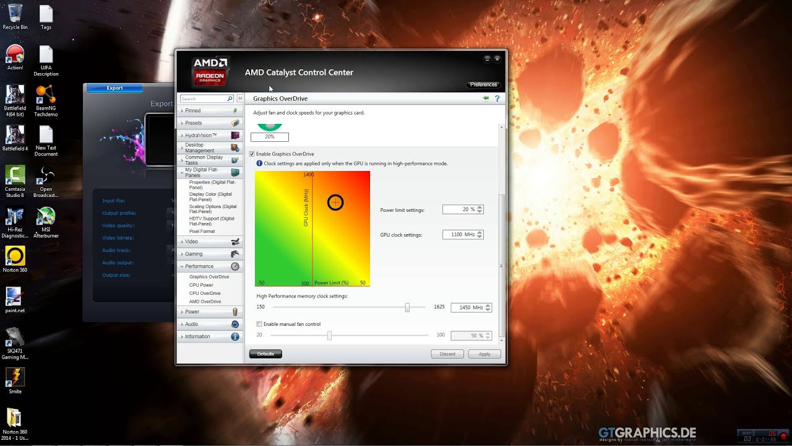Screen dimensions: 792x446
Task: Open the Pixel Format page
Action: tap(202, 231)
